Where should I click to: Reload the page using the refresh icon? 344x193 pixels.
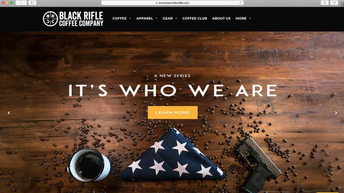coord(241,3)
